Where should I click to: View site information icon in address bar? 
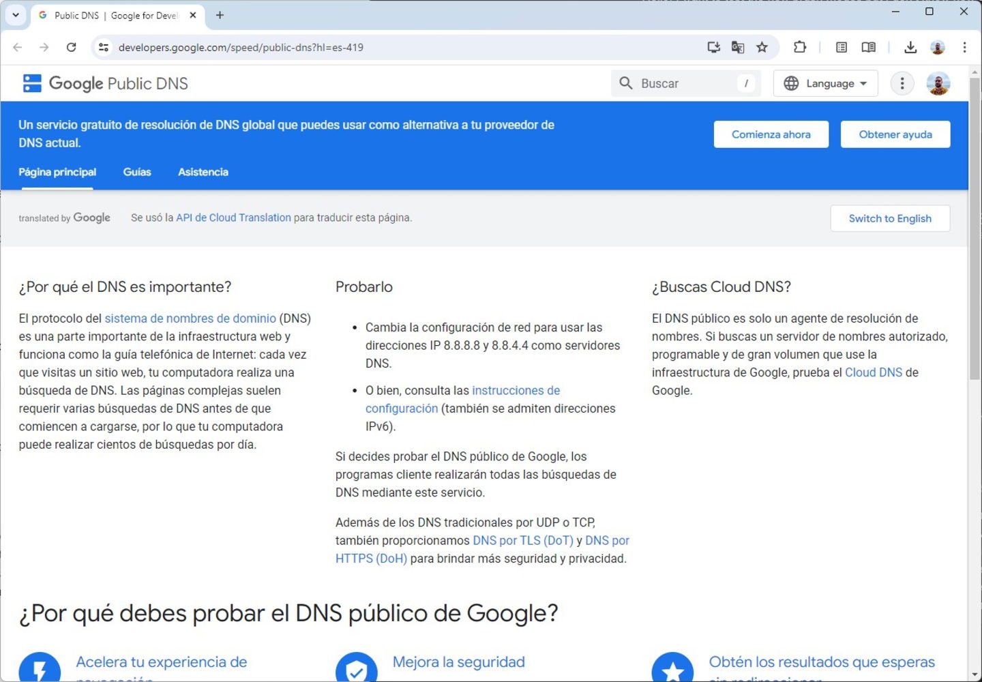point(104,47)
